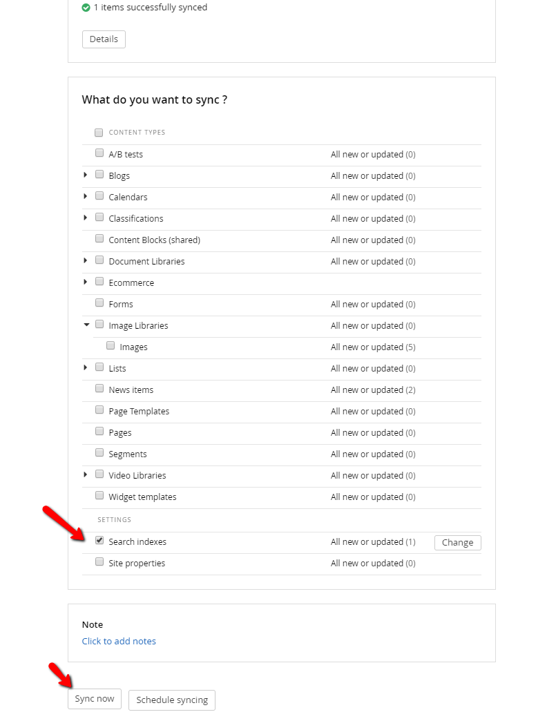Tick the News items checkbox
Viewport: 556px width, 721px height.
[99, 388]
